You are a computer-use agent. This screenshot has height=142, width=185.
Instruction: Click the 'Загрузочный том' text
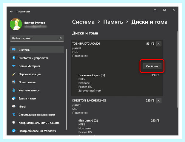[x=90, y=91]
